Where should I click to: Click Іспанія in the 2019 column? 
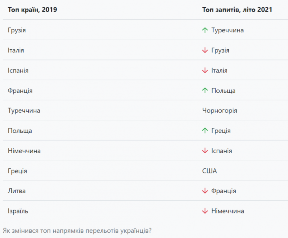(x=18, y=70)
